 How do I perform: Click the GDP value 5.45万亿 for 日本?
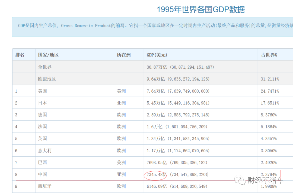pos(155,103)
